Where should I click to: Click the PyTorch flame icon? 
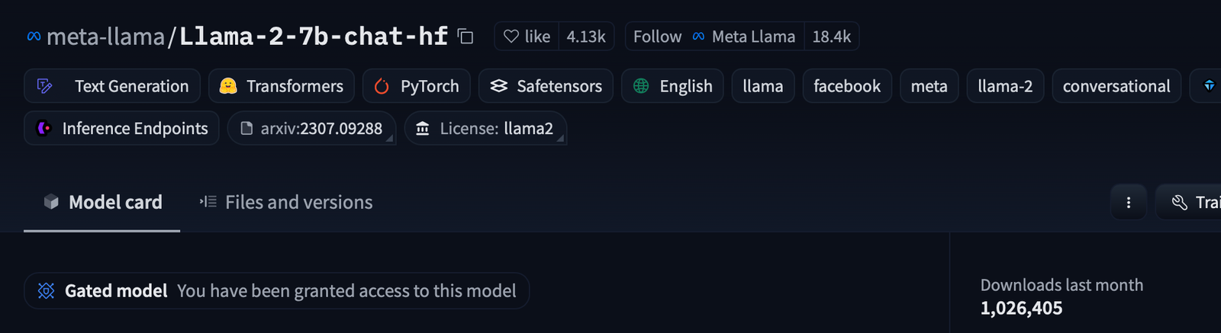[x=382, y=86]
